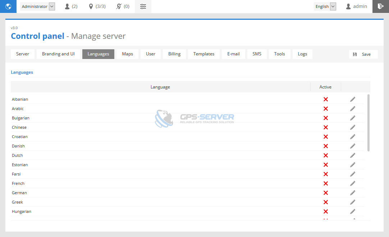Edit the Chinese language entry pencil
Image resolution: width=389 pixels, height=237 pixels.
pos(353,127)
